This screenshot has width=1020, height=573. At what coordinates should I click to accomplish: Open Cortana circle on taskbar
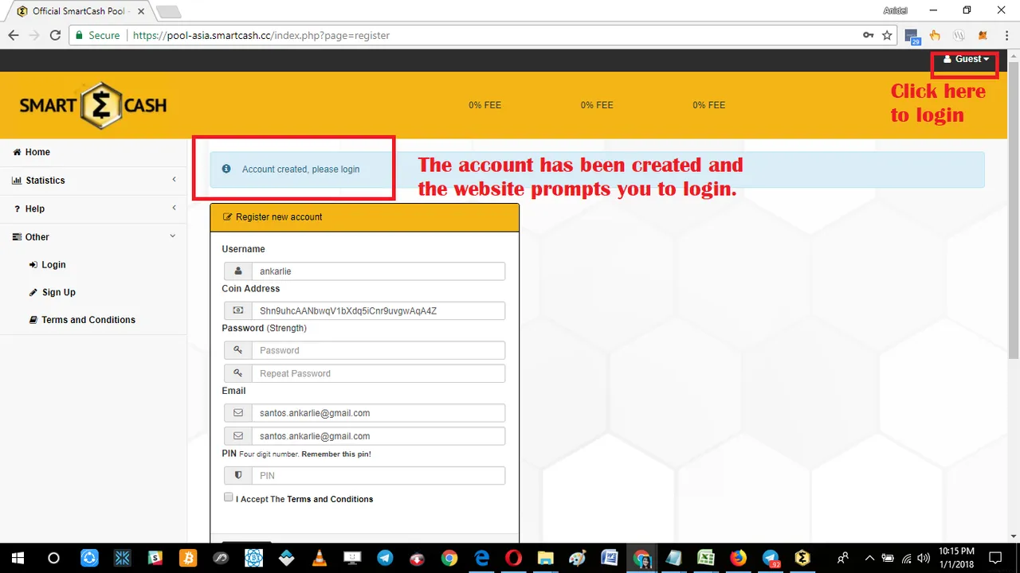click(53, 558)
